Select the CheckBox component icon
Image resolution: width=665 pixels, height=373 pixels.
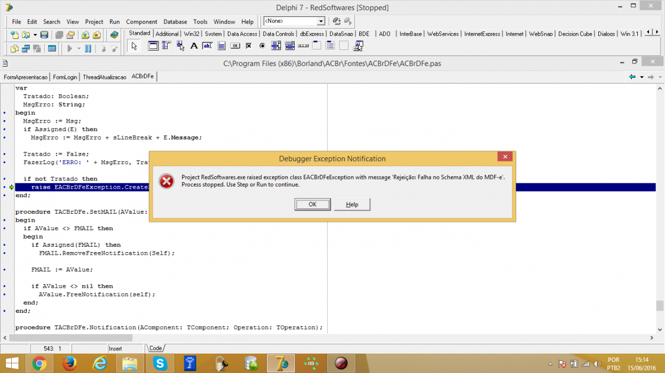(249, 46)
